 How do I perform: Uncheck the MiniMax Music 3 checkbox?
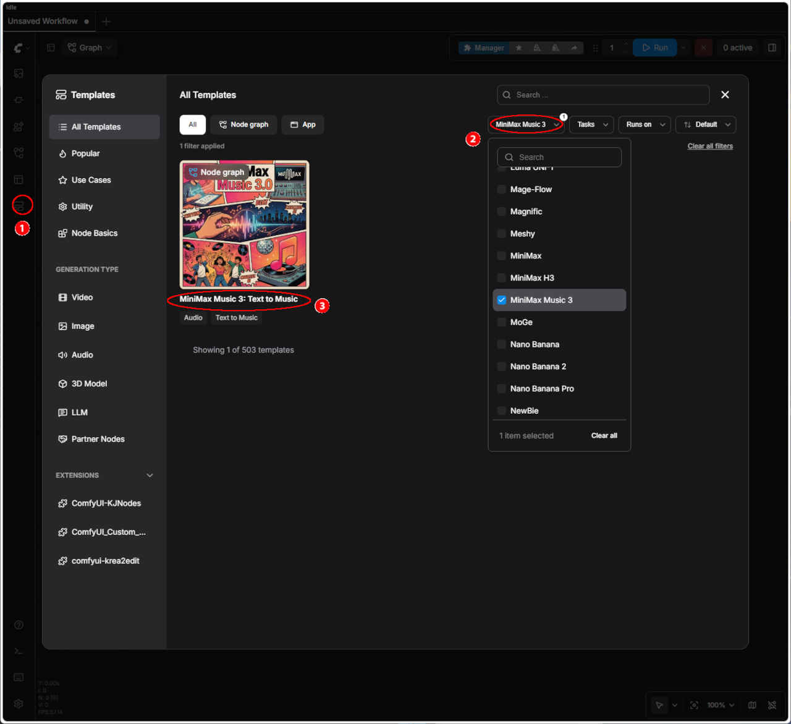502,300
